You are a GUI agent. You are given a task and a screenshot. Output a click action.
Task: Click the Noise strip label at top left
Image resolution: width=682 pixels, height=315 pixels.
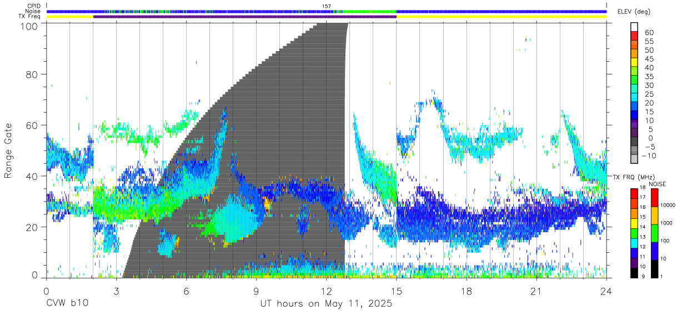pyautogui.click(x=32, y=11)
